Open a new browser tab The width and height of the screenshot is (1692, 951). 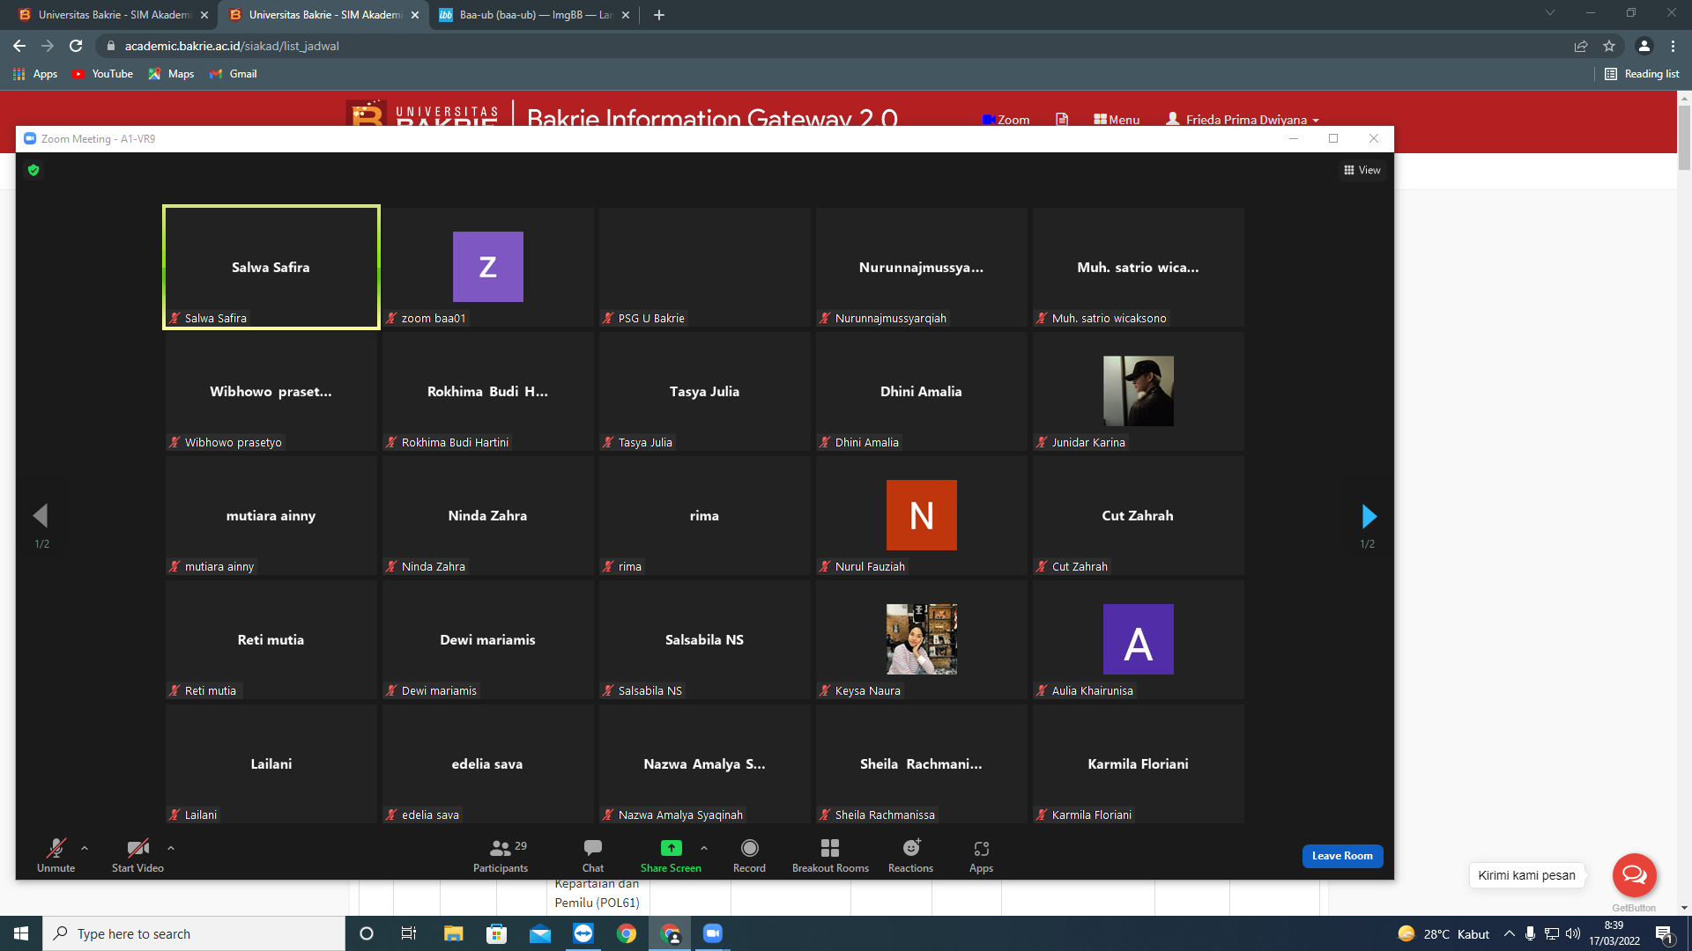[x=659, y=15]
